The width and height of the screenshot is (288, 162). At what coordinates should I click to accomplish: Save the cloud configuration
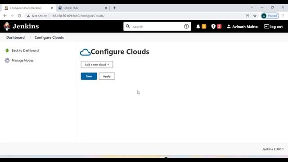pyautogui.click(x=89, y=76)
